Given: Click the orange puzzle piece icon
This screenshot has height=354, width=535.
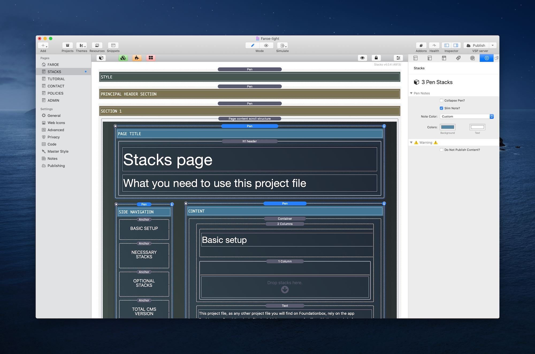Looking at the screenshot, I should pos(137,58).
